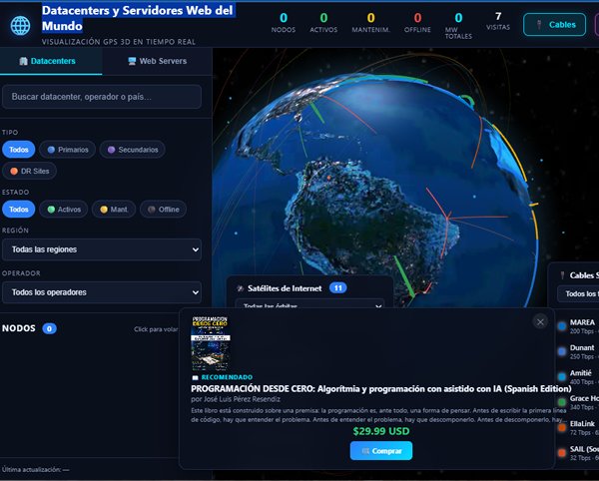Select the EllaLink cable entry
This screenshot has width=599, height=481.
click(578, 427)
